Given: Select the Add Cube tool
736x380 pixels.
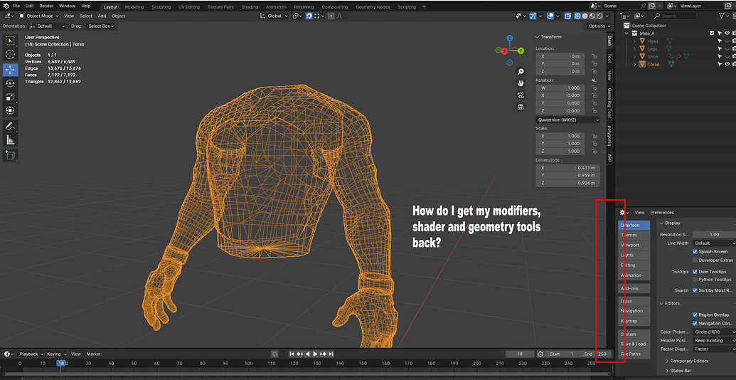Looking at the screenshot, I should pos(11,155).
